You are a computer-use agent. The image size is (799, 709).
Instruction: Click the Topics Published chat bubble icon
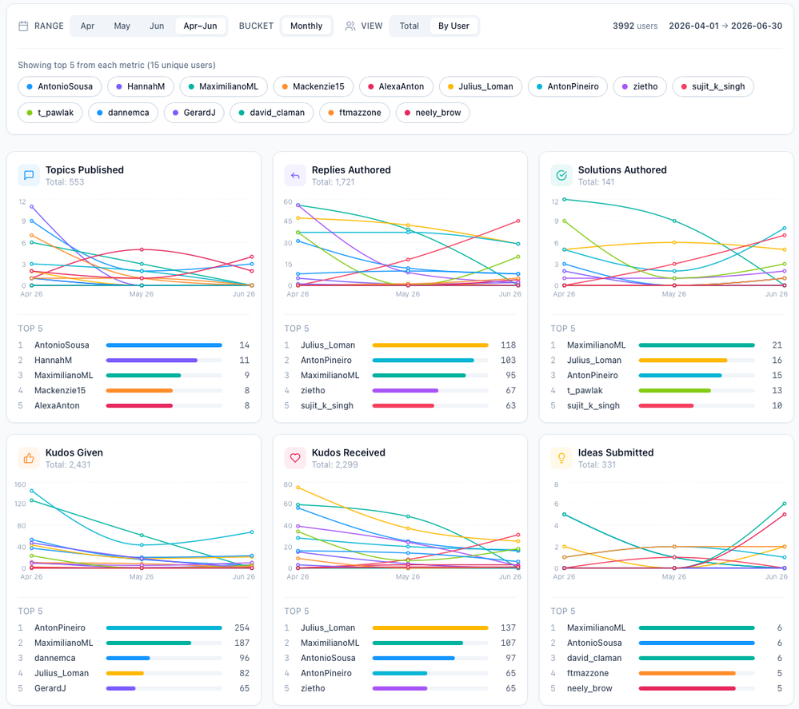coord(29,175)
